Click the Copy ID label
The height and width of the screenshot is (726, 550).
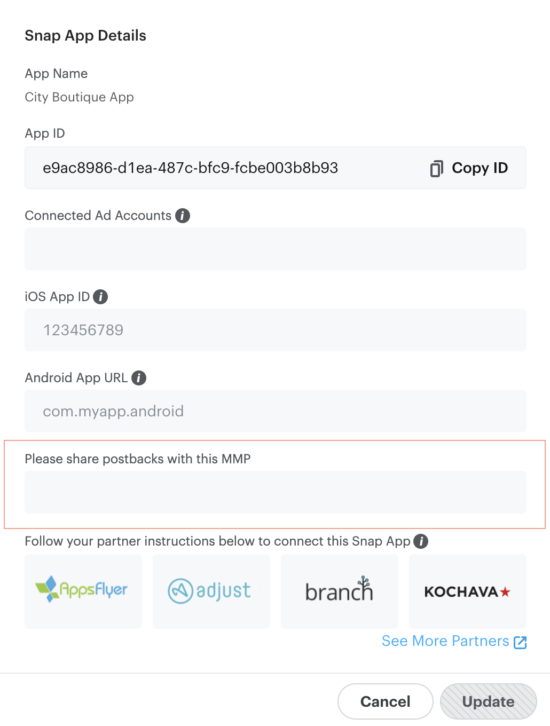[x=480, y=168]
